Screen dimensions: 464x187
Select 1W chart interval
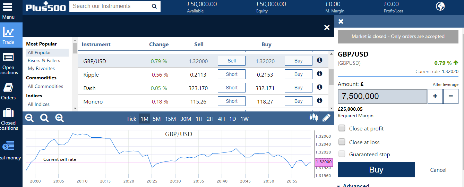[x=244, y=119]
